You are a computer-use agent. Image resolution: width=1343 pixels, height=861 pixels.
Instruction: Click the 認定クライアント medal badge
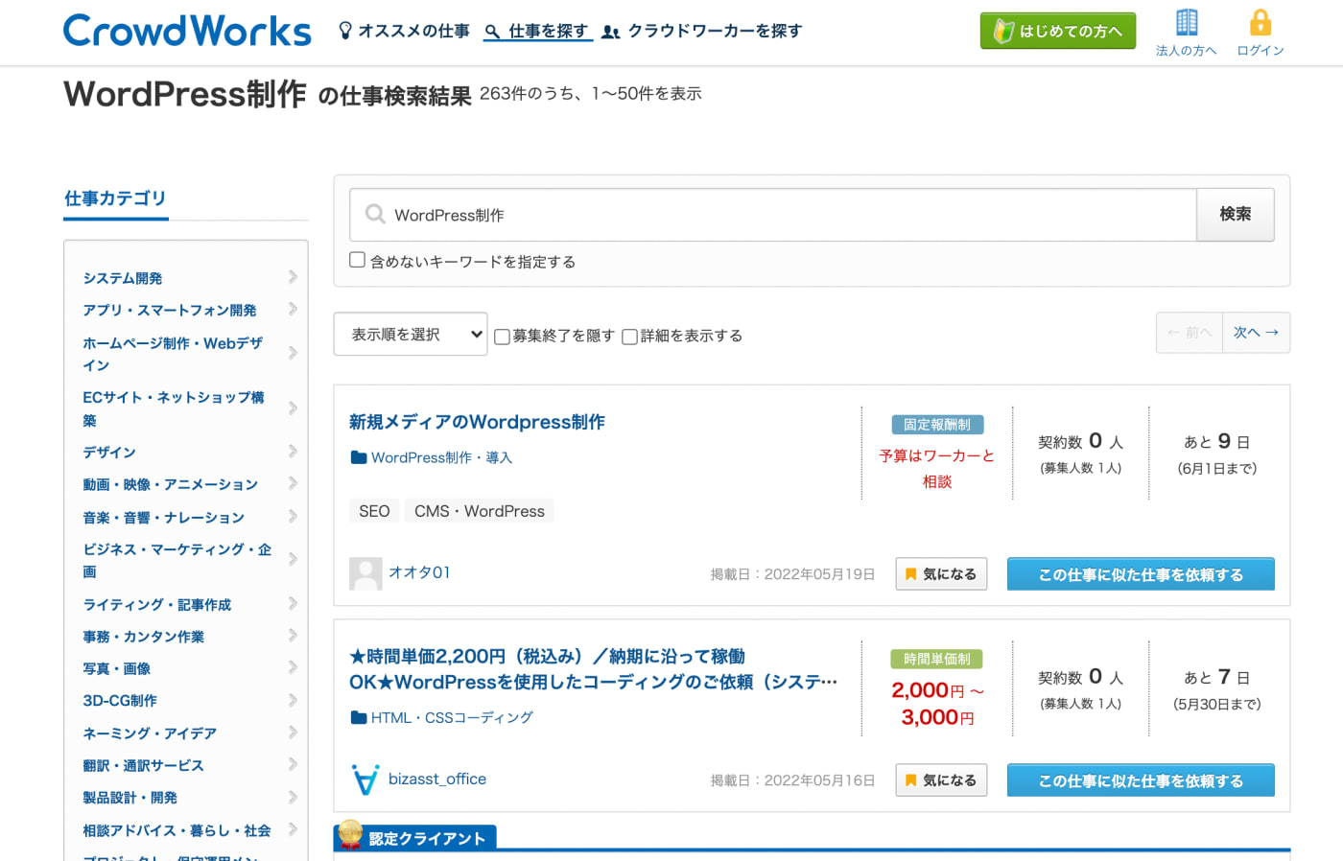pyautogui.click(x=350, y=832)
